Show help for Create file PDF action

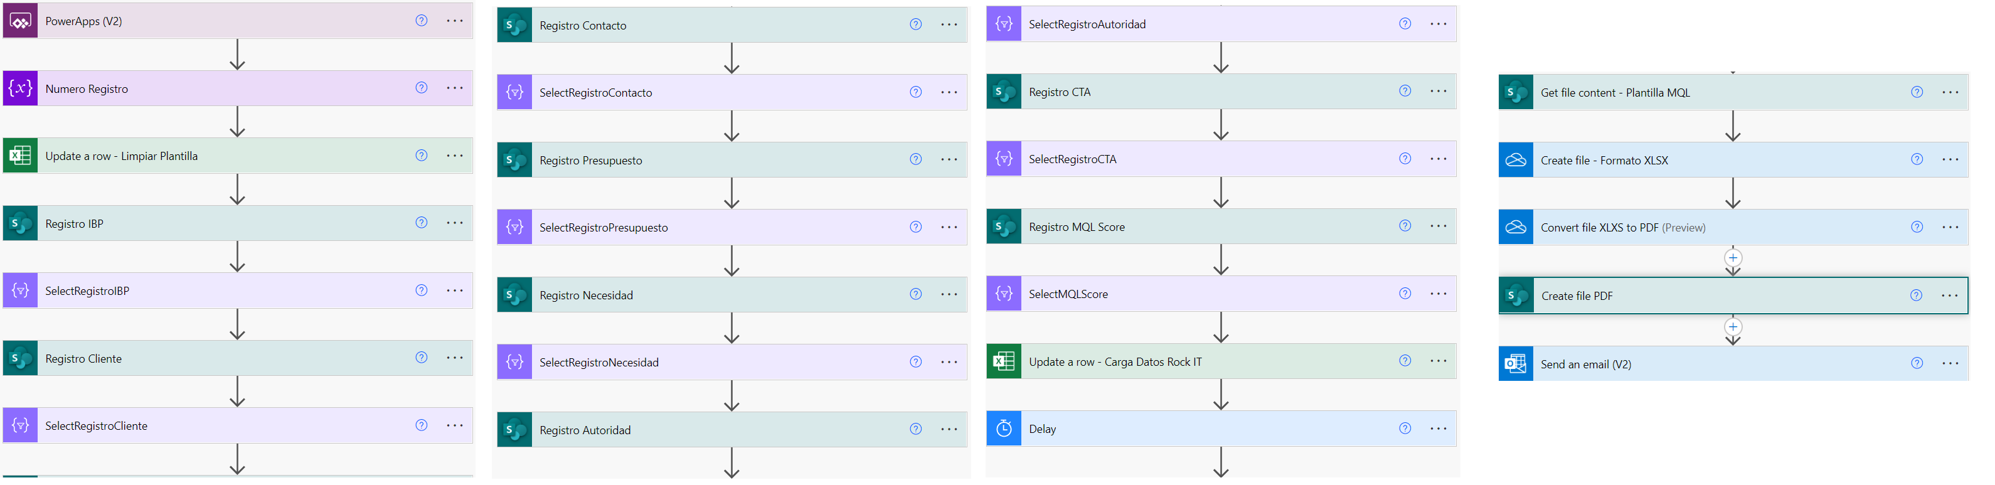pos(1915,295)
